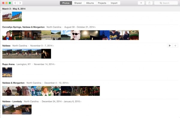Open the Projects tab
The image size is (180, 118).
pyautogui.click(x=102, y=3)
